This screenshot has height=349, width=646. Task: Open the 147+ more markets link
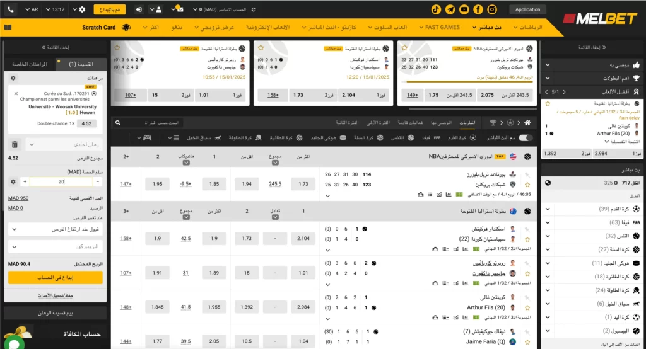tap(126, 184)
